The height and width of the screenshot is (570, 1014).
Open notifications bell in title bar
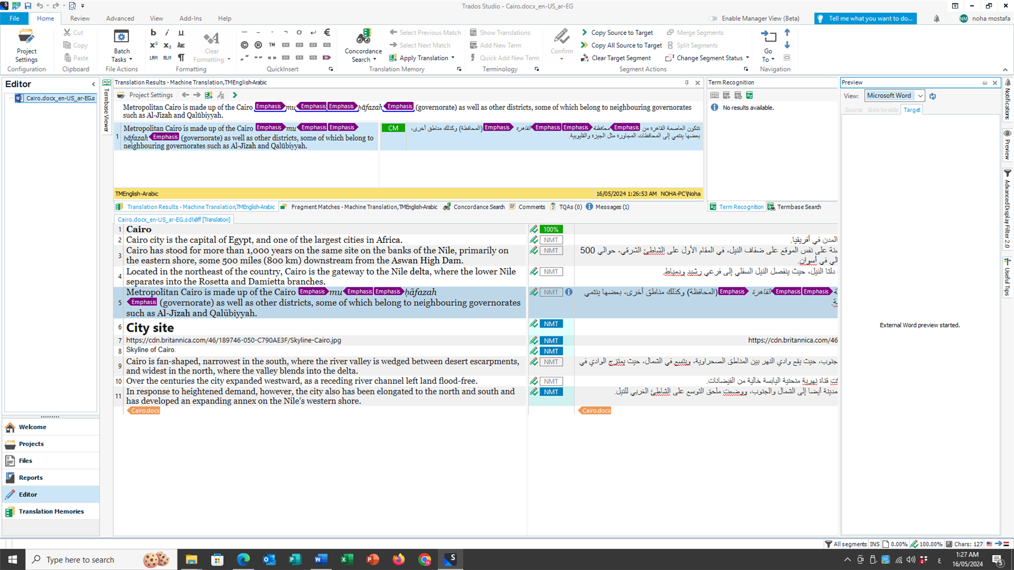(x=936, y=19)
